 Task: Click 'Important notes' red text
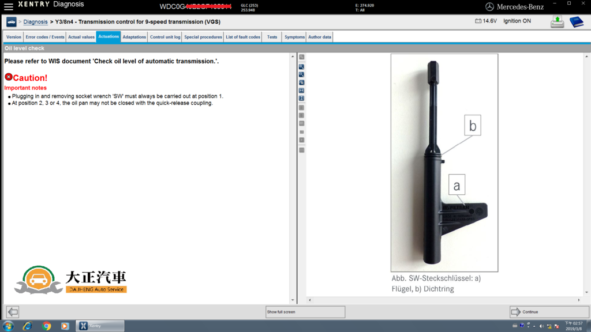tap(25, 88)
